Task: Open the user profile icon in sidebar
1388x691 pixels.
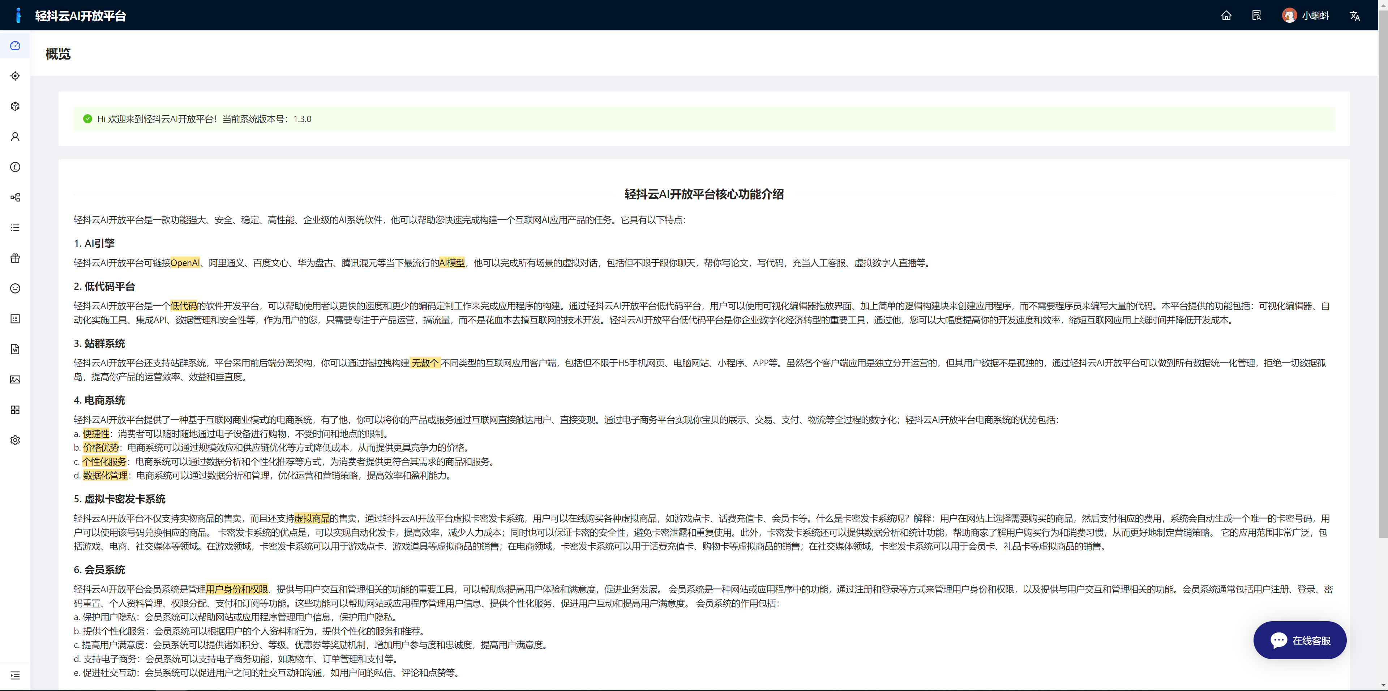Action: coord(15,137)
